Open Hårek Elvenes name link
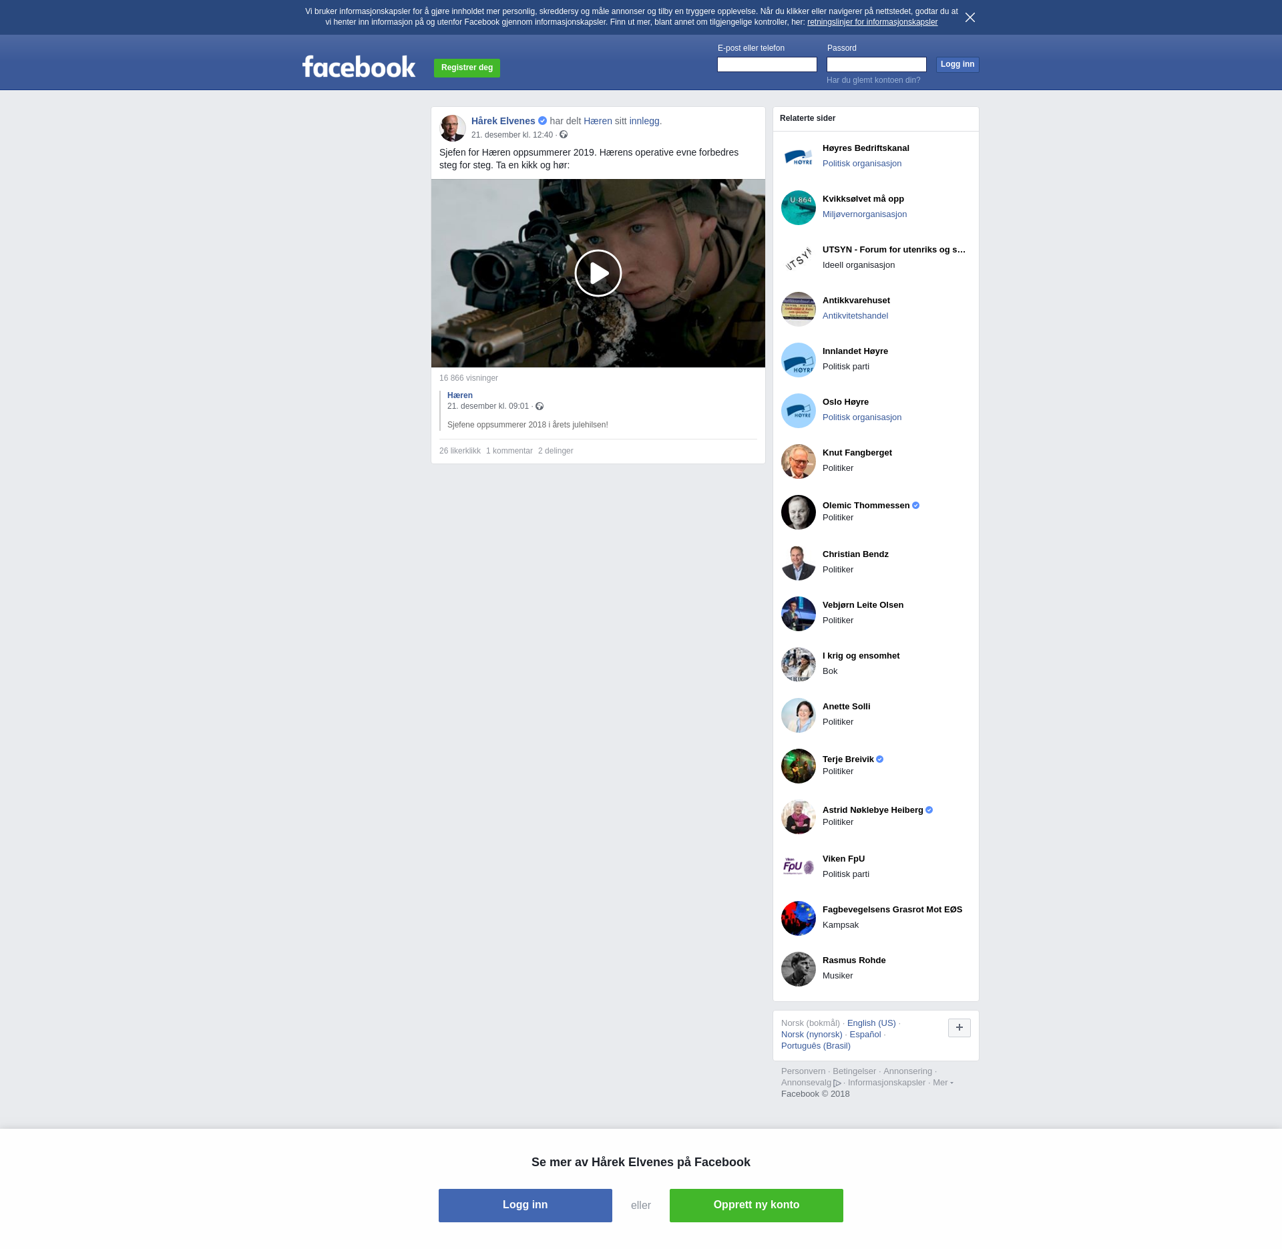This screenshot has width=1282, height=1249. pos(503,121)
